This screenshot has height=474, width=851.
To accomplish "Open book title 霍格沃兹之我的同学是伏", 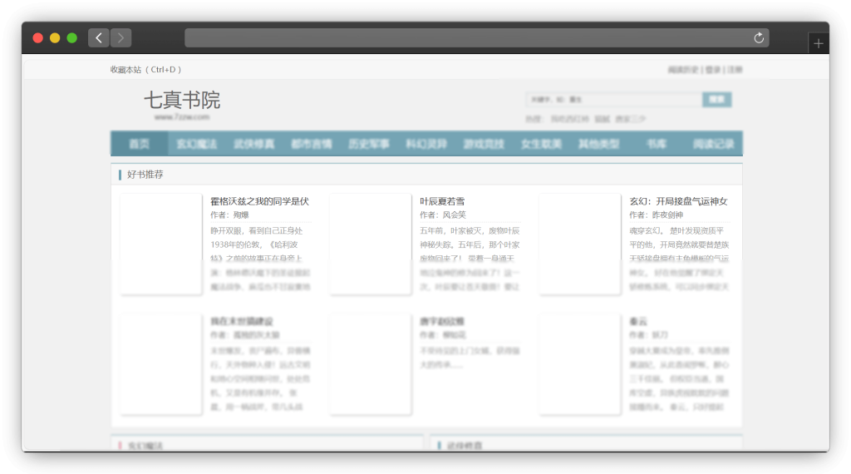I will point(259,201).
